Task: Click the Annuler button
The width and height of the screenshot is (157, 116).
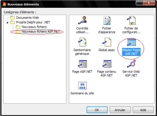Action: click(120, 110)
